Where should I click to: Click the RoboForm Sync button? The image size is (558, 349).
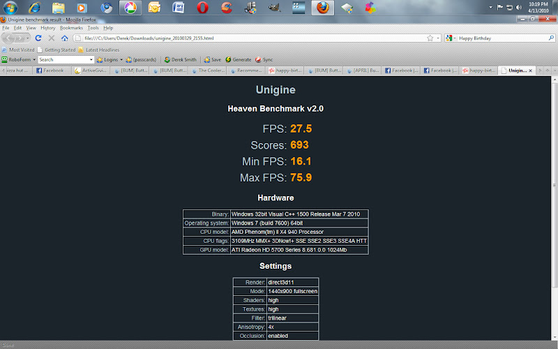(264, 59)
